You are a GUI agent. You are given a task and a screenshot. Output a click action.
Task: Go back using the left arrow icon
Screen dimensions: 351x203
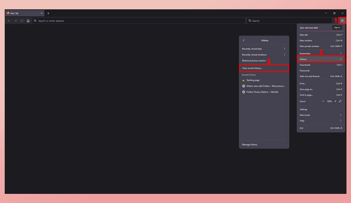tap(9, 21)
